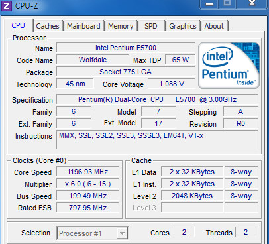Close the CPU-Z window
The height and width of the screenshot is (244, 269).
click(252, 3)
